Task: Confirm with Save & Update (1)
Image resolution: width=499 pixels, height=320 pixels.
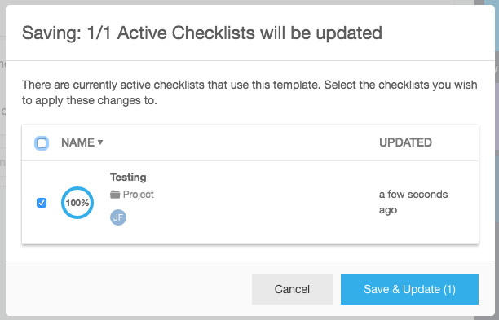Action: tap(409, 289)
